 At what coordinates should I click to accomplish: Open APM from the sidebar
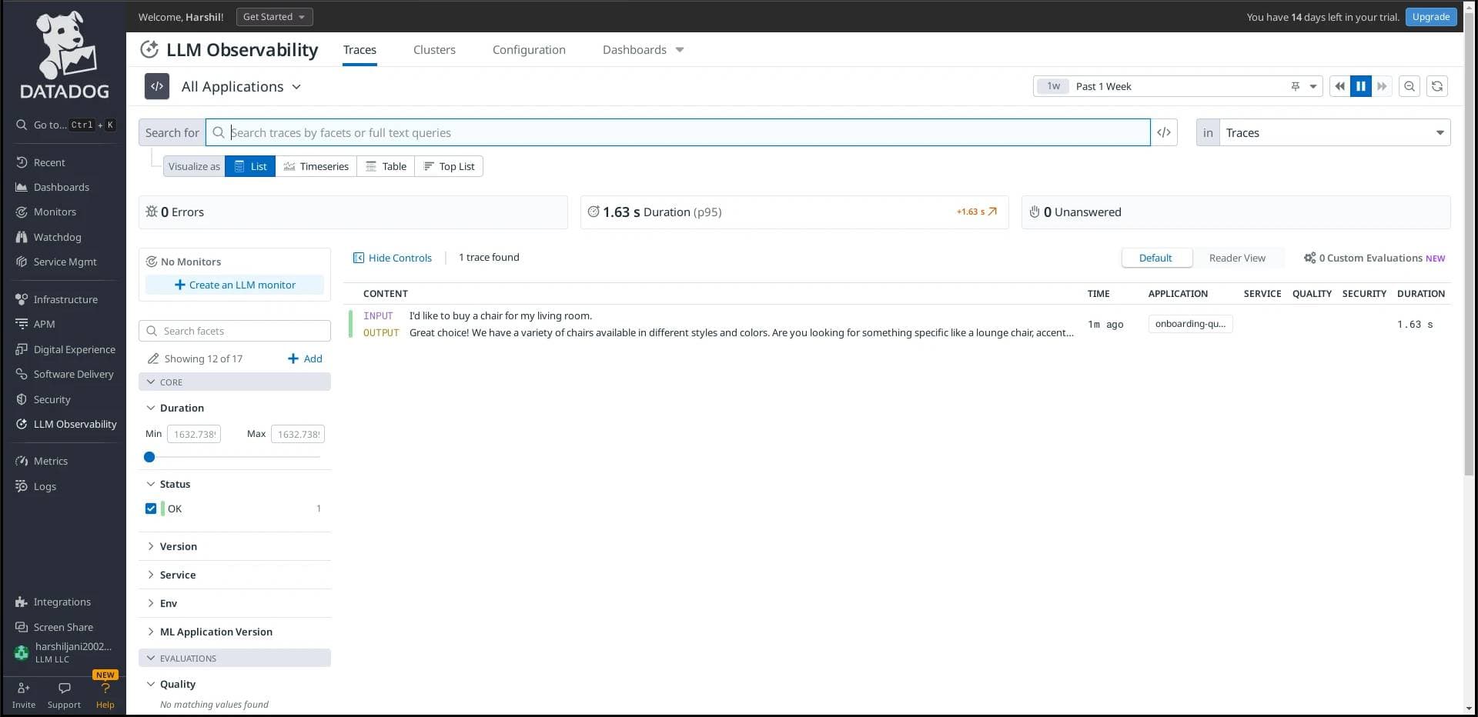(22, 324)
